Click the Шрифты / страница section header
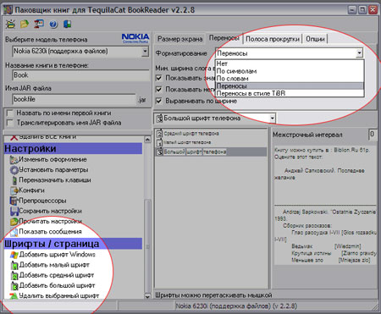 (x=73, y=244)
